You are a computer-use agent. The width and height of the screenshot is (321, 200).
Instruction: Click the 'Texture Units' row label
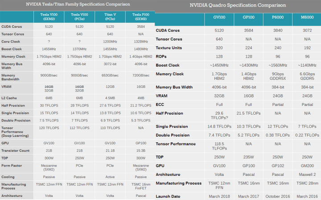tap(169, 48)
